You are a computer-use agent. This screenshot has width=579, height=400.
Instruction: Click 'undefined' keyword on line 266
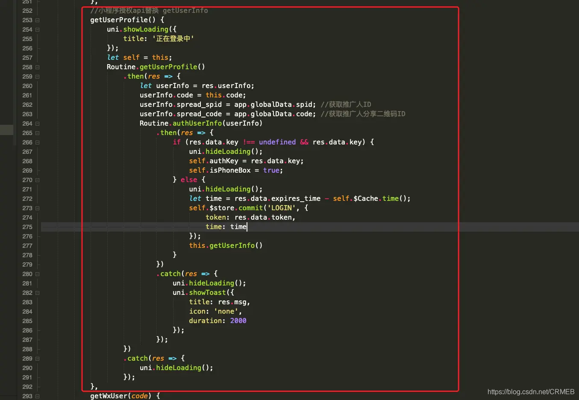pos(277,142)
